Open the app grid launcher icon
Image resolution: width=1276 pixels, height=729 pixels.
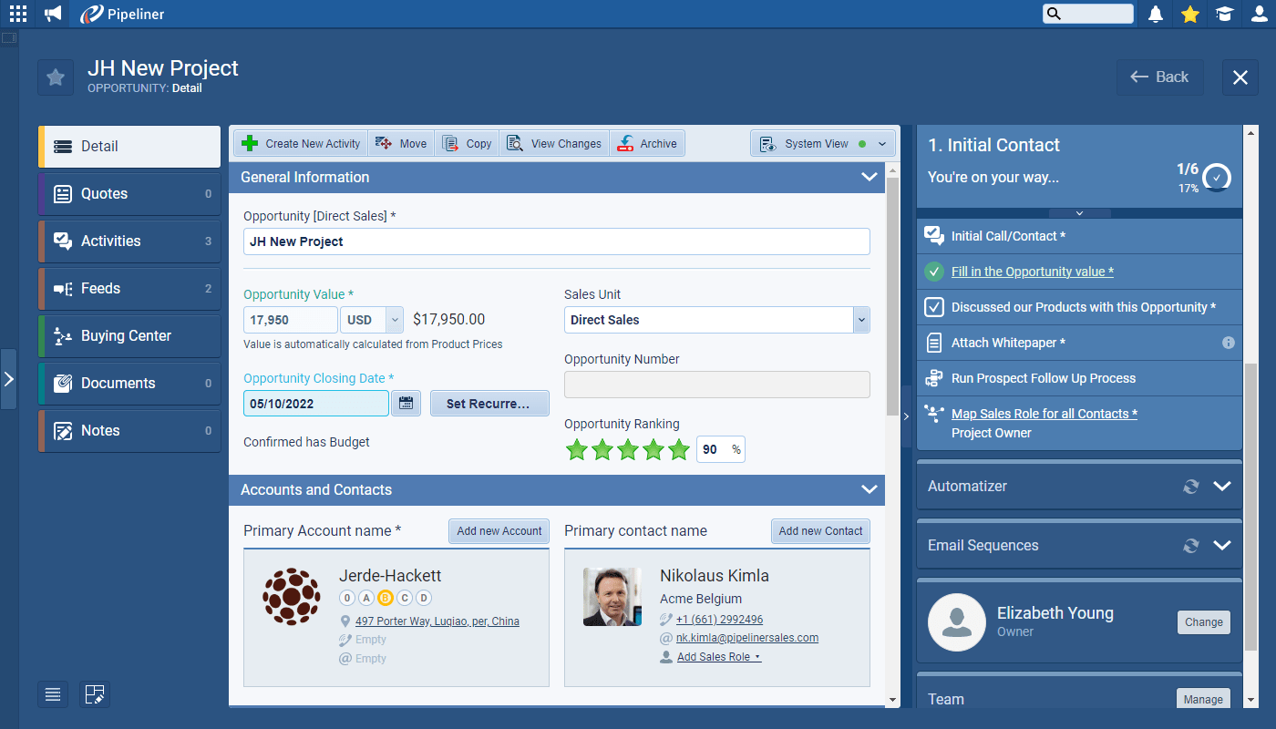coord(18,14)
